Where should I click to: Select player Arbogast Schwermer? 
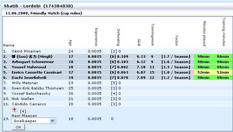click(33, 62)
